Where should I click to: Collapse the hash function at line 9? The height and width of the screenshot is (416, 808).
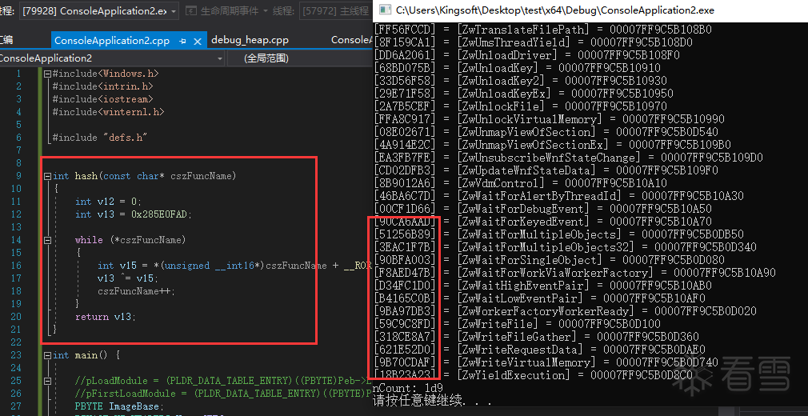(x=48, y=176)
